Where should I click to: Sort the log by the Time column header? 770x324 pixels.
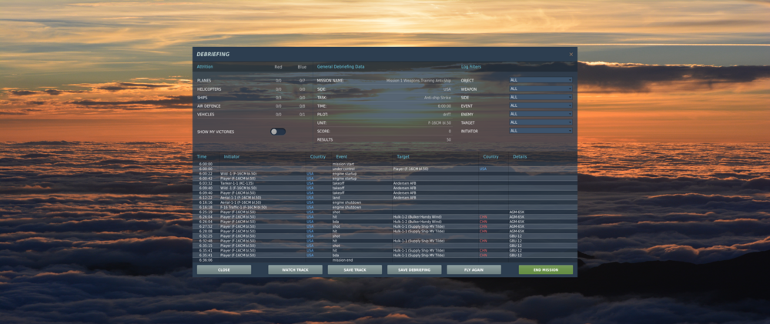202,156
